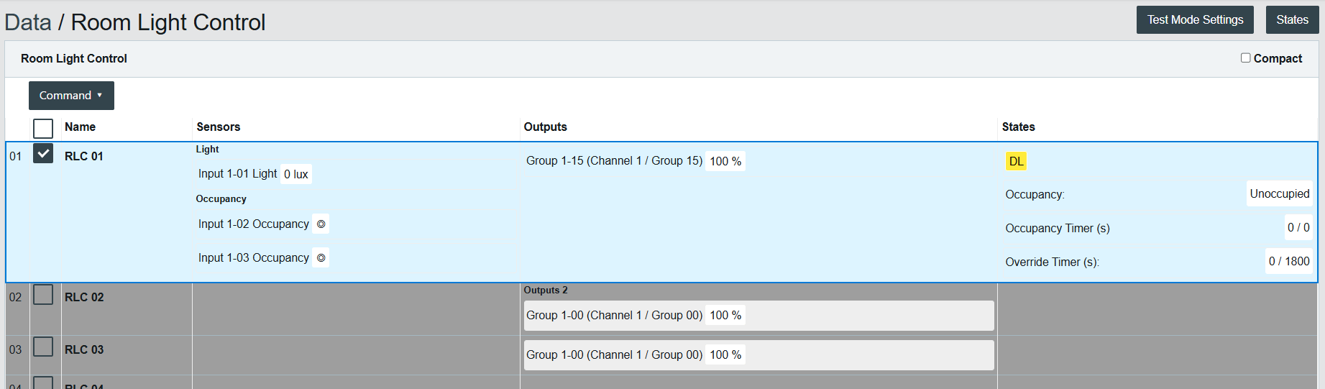Viewport: 1325px width, 389px height.
Task: Select the RLC 02 row name
Action: click(84, 298)
